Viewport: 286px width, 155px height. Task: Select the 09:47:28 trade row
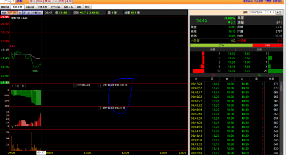point(235,84)
